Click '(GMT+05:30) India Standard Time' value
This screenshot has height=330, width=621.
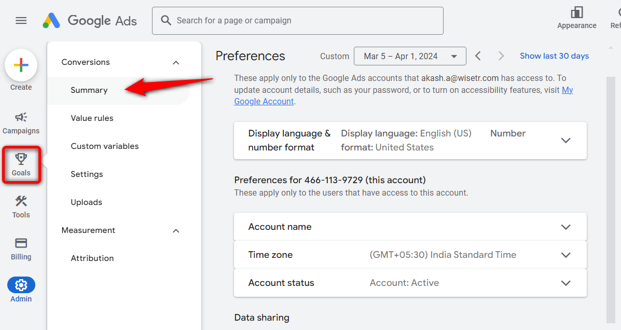coord(443,255)
